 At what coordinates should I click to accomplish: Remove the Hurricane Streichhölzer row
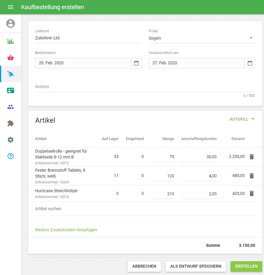[251, 194]
